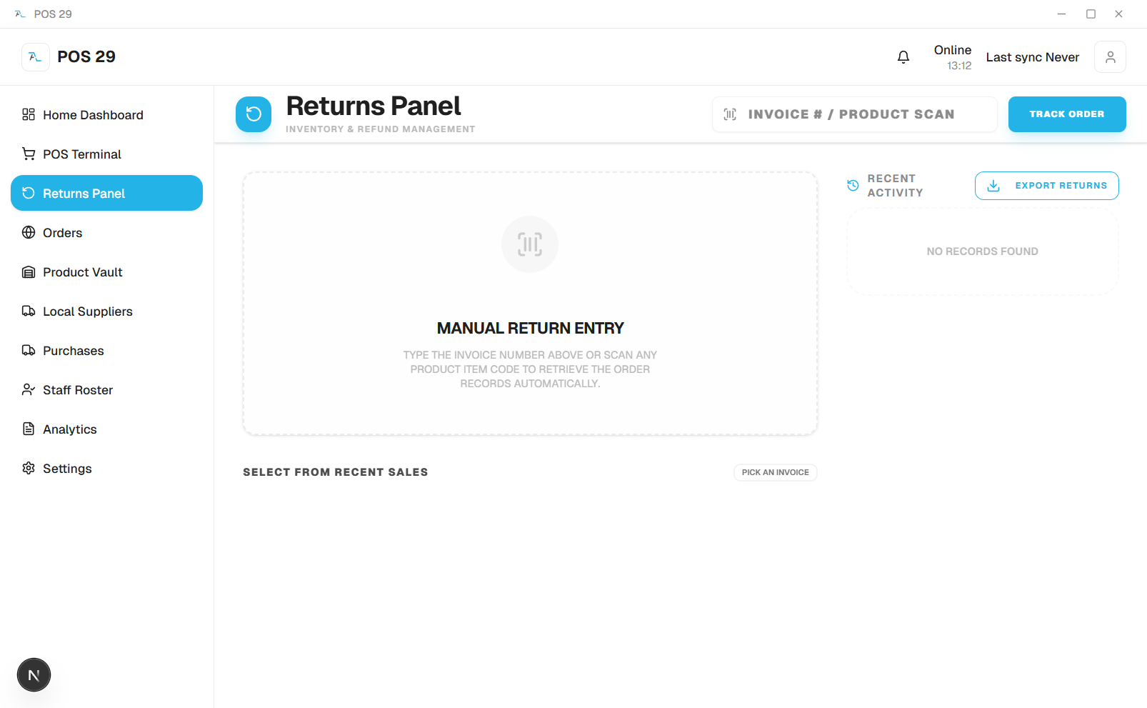Click No Records Found placeholder
This screenshot has width=1147, height=708.
pos(983,251)
